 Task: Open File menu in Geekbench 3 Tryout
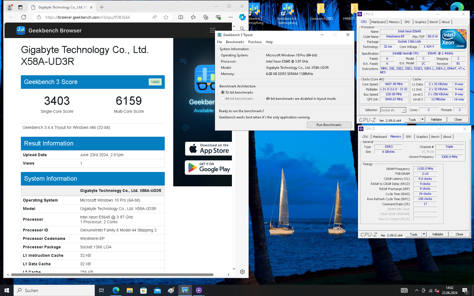(220, 42)
